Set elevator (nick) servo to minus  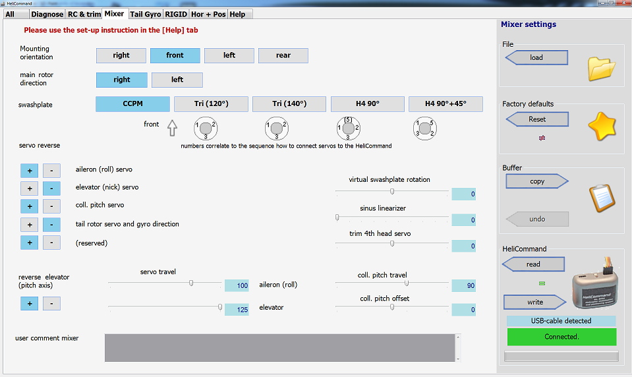[51, 188]
